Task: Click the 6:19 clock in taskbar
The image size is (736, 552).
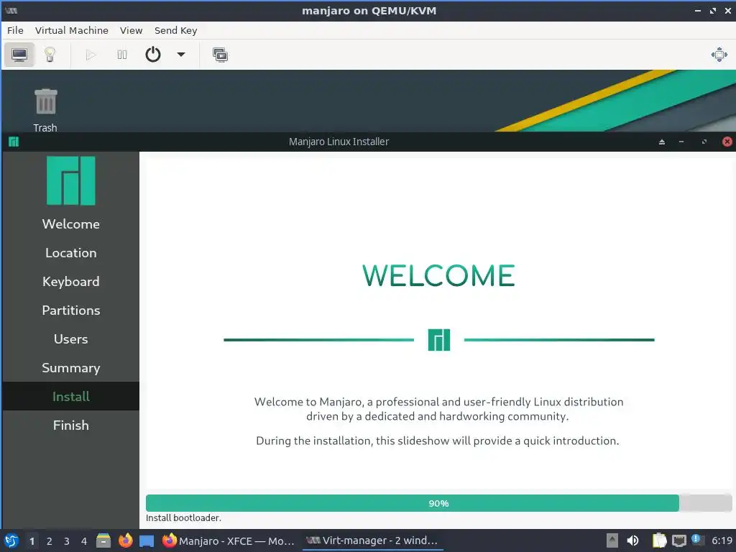Action: [x=722, y=540]
